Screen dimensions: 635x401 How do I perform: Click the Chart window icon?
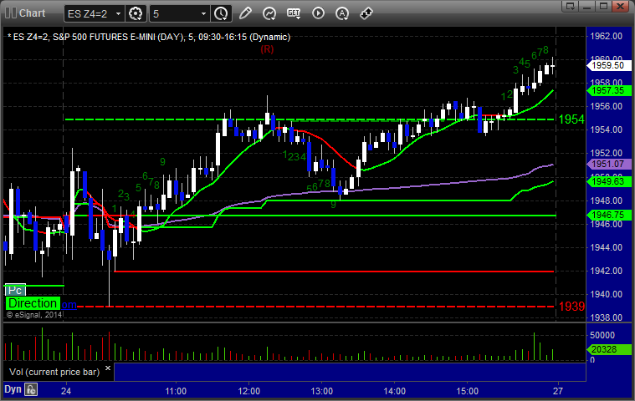point(11,13)
